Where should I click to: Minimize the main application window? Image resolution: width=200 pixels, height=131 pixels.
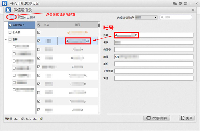(191, 4)
